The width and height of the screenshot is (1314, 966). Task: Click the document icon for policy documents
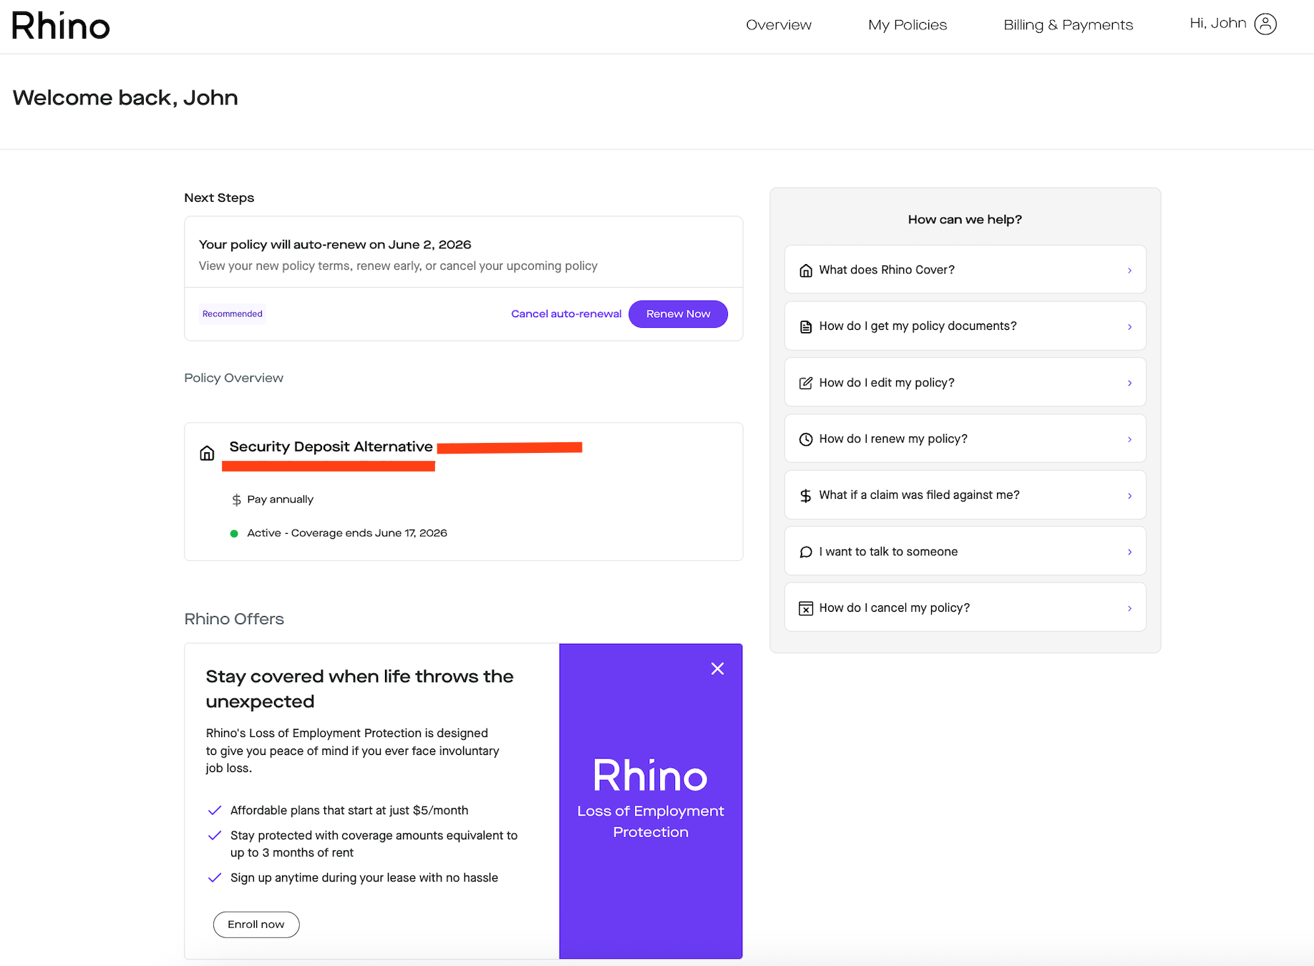(x=806, y=327)
